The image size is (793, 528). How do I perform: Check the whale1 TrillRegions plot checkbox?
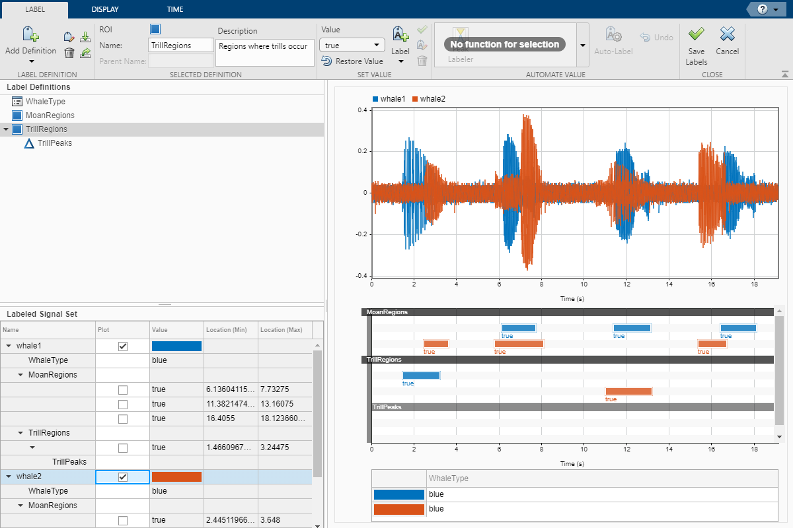pos(122,448)
